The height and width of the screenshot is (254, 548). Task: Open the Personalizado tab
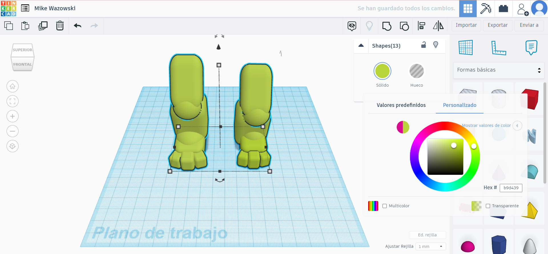pyautogui.click(x=460, y=105)
